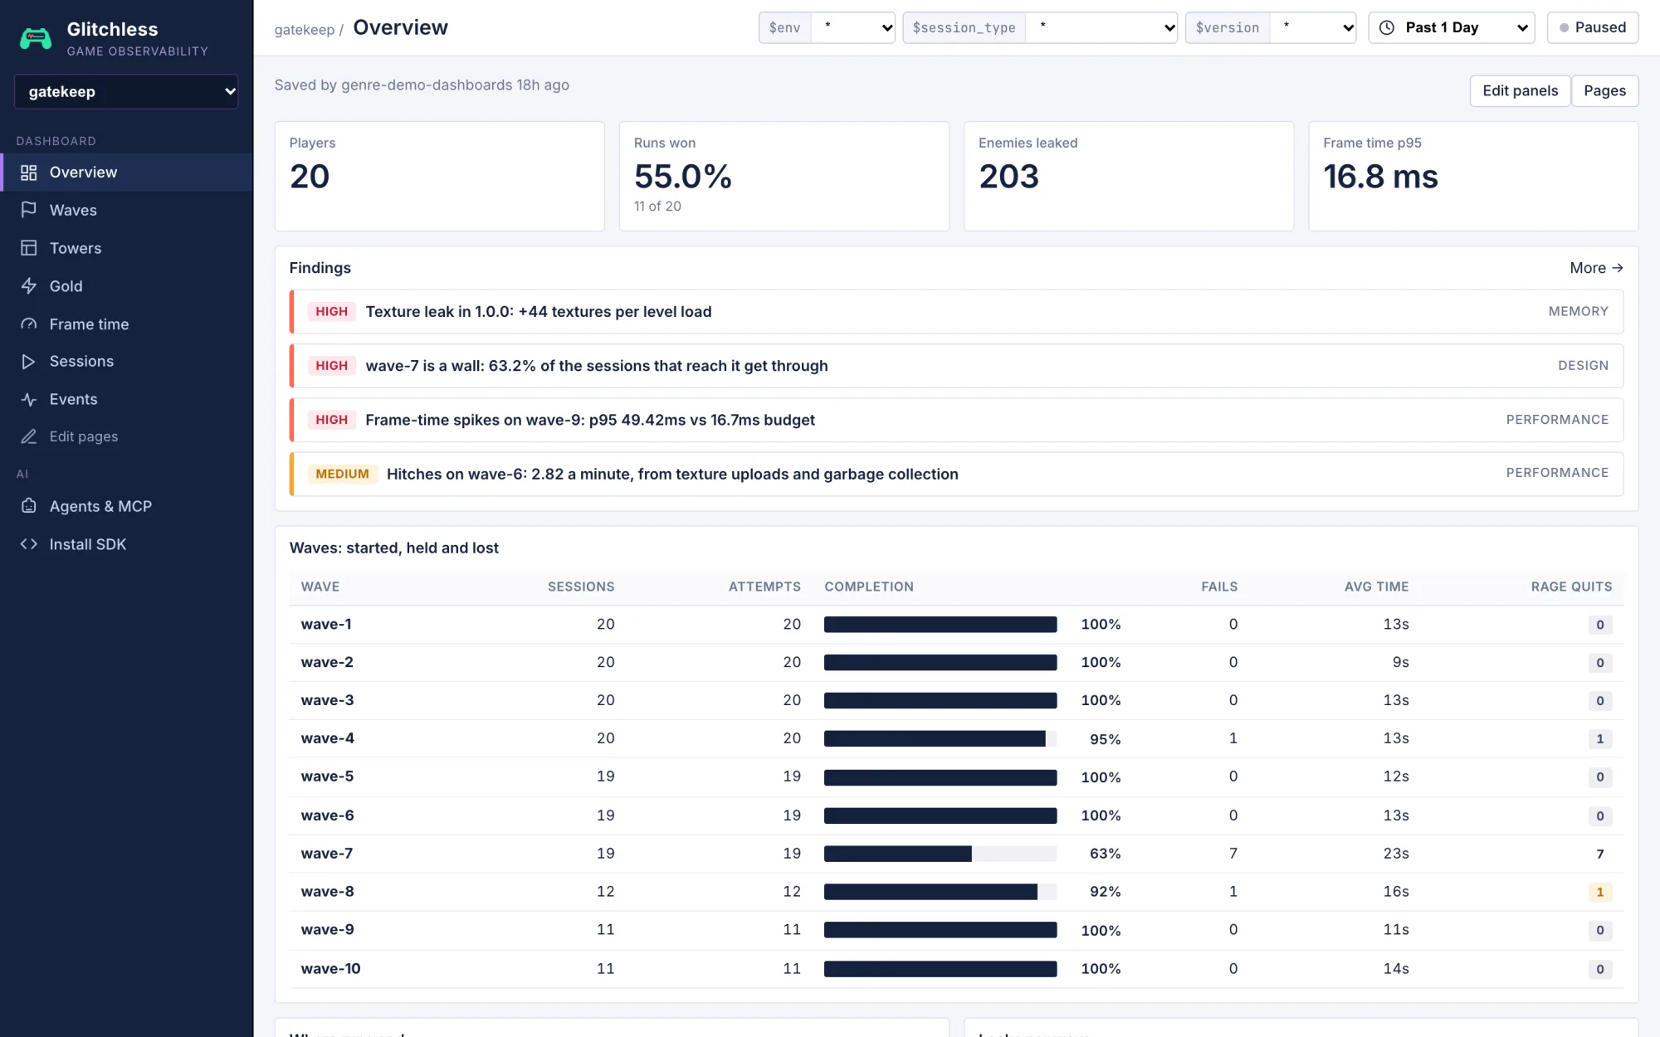
Task: Click the gatekeep breadcrumb link
Action: tap(305, 30)
